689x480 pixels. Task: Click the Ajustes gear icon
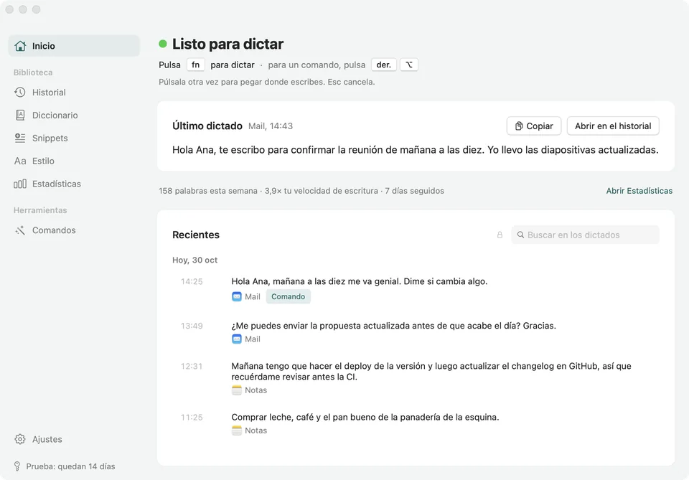click(x=20, y=439)
